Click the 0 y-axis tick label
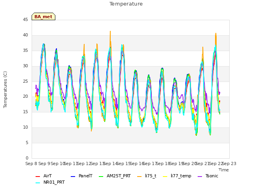Viewport: 253px width, 190px height. (27, 158)
